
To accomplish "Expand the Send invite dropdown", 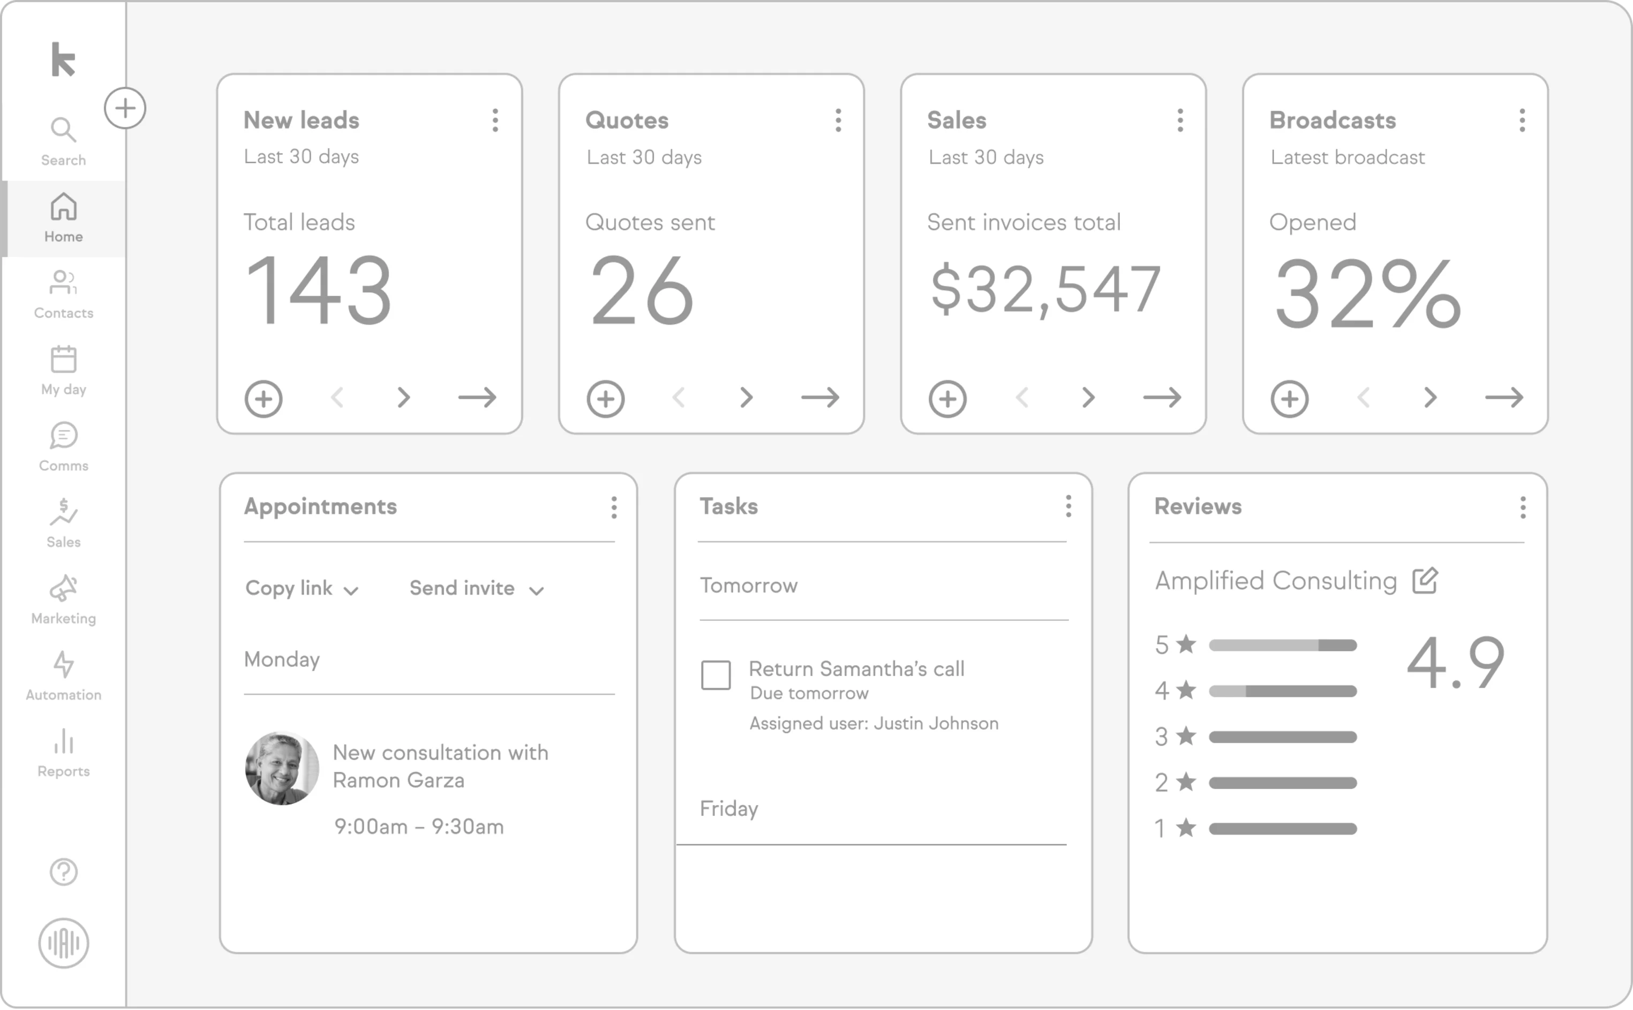I will [477, 589].
